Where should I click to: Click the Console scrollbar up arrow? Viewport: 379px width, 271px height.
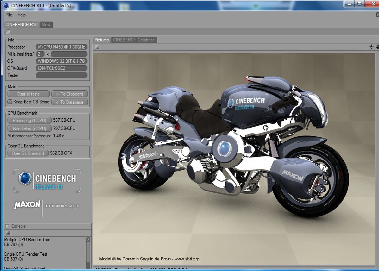(x=88, y=240)
